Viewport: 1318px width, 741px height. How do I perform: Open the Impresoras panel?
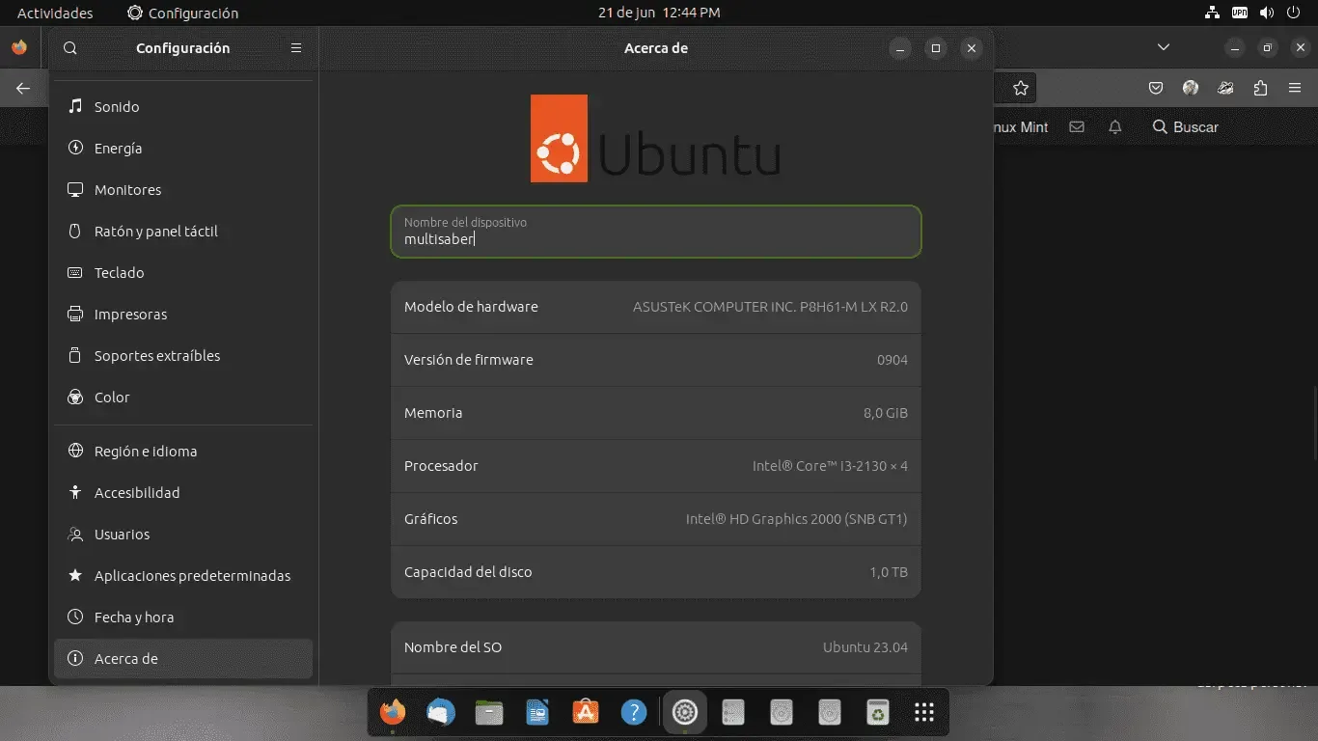183,315
